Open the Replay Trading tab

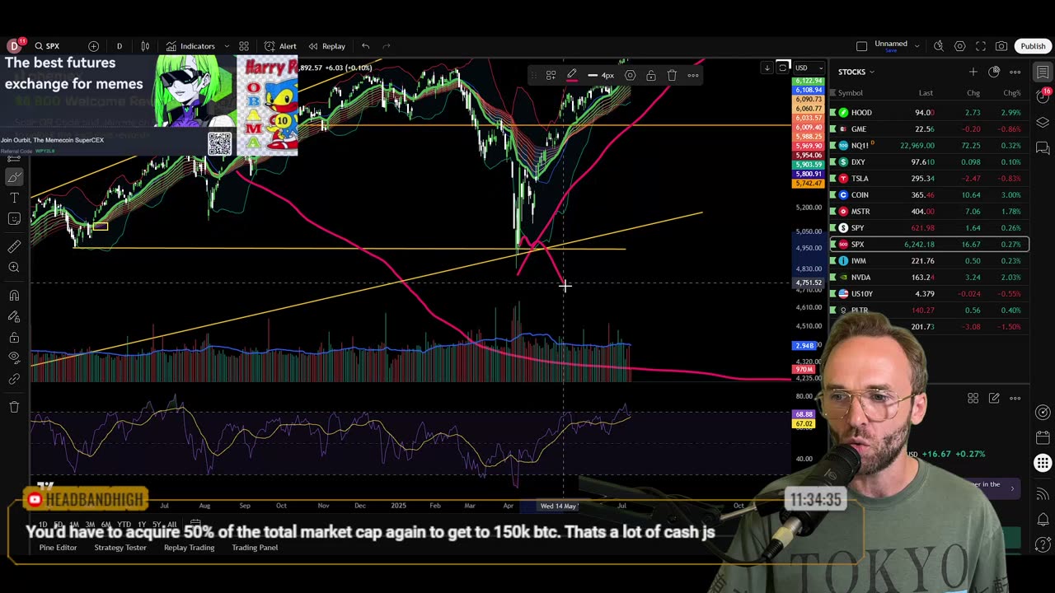[x=189, y=548]
